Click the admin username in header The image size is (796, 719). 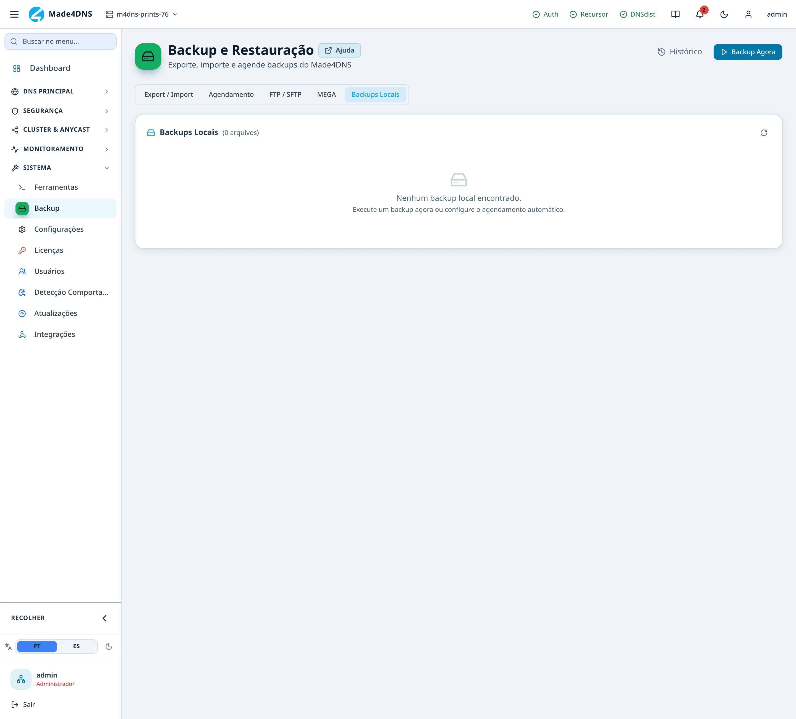coord(777,14)
